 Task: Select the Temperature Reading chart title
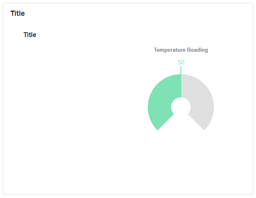(181, 50)
